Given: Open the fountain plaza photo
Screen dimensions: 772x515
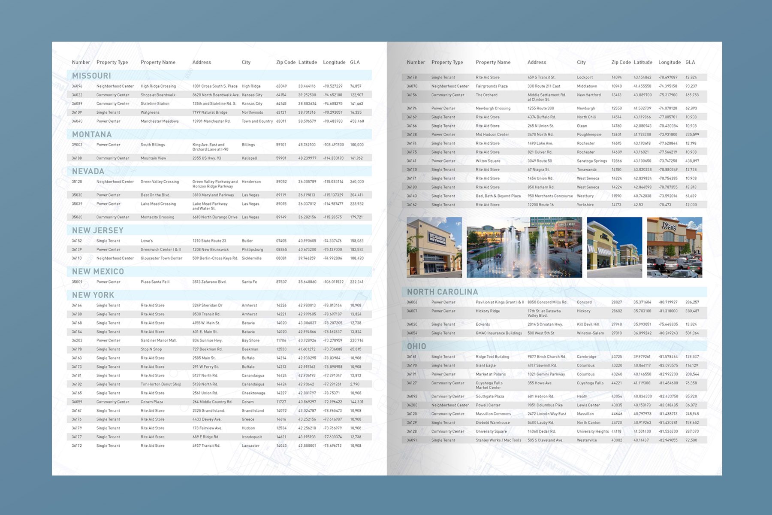Looking at the screenshot, I should (525, 247).
